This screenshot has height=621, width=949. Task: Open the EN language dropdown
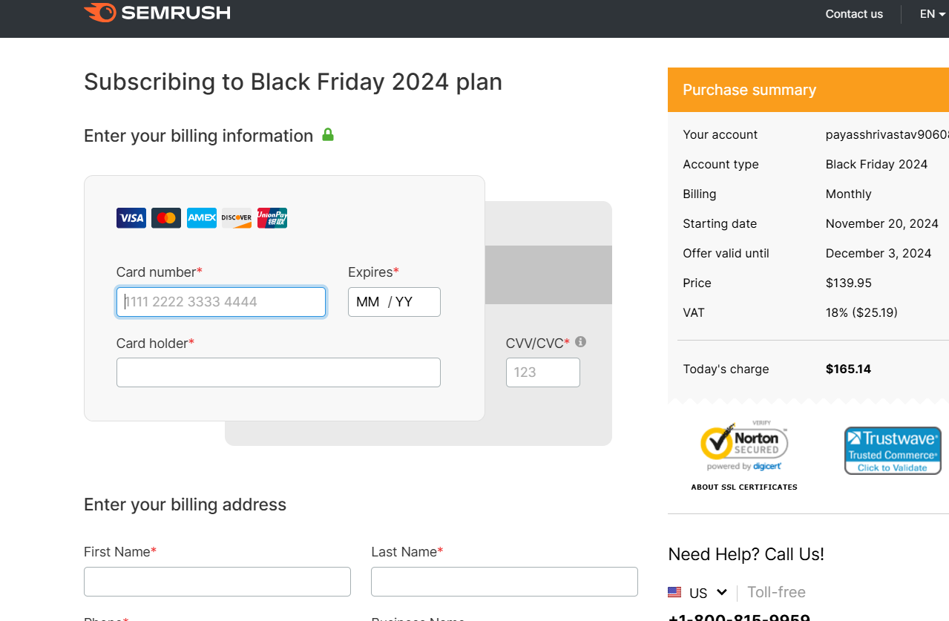pyautogui.click(x=932, y=14)
